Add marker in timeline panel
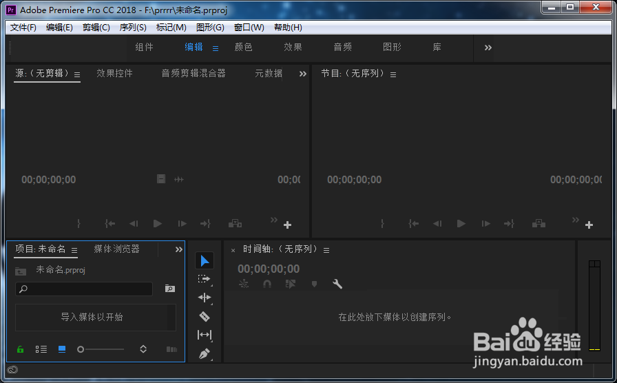617x383 pixels. click(x=314, y=284)
